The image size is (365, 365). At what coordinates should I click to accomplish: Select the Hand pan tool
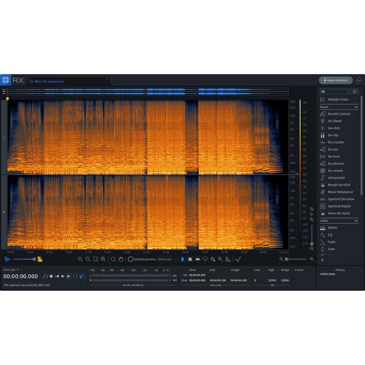point(121,259)
